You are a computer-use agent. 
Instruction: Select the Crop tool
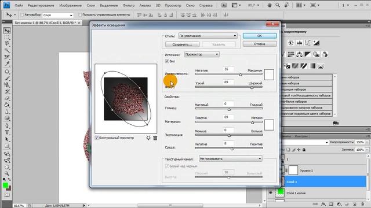click(7, 57)
